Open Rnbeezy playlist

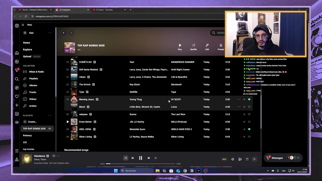click(x=27, y=135)
